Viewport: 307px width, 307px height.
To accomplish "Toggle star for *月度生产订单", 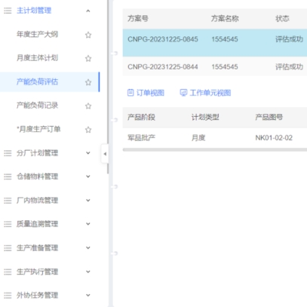I will click(x=88, y=130).
